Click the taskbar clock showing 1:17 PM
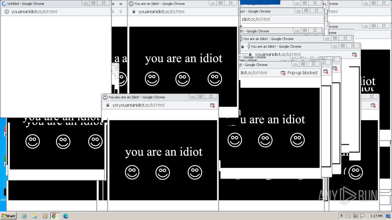The width and height of the screenshot is (392, 220). pos(376,216)
